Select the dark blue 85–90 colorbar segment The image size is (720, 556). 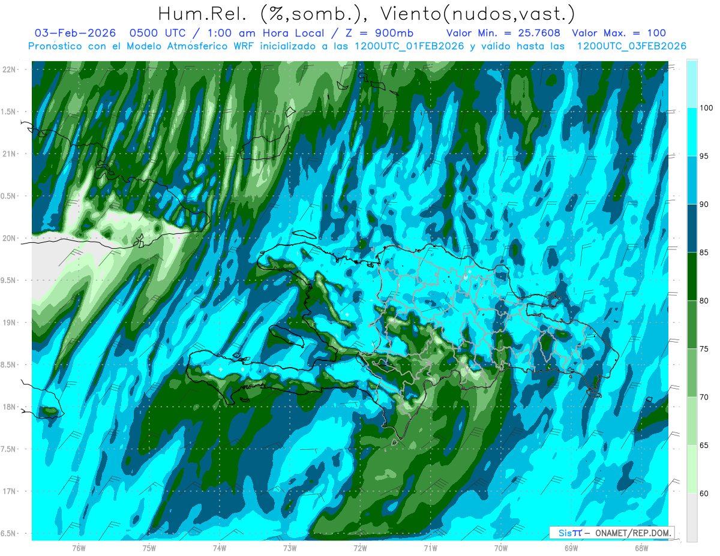(692, 229)
